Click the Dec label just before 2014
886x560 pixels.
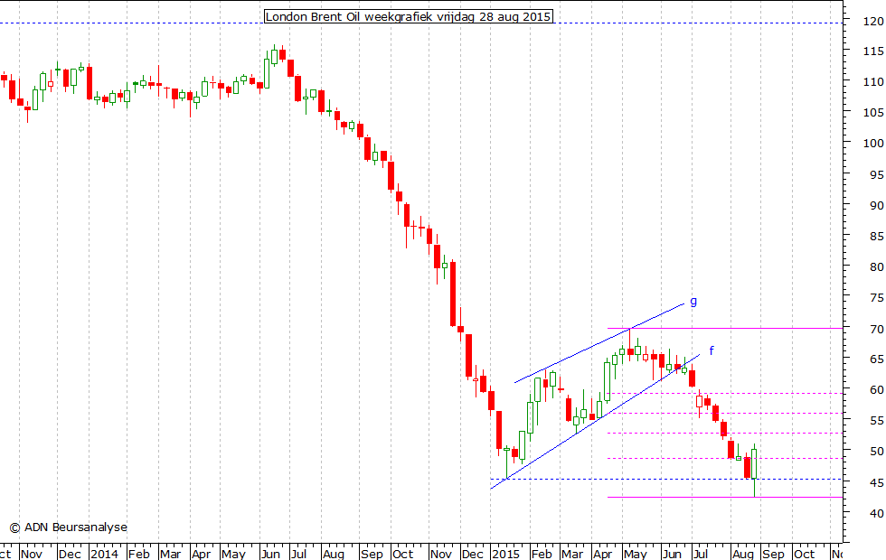(70, 554)
